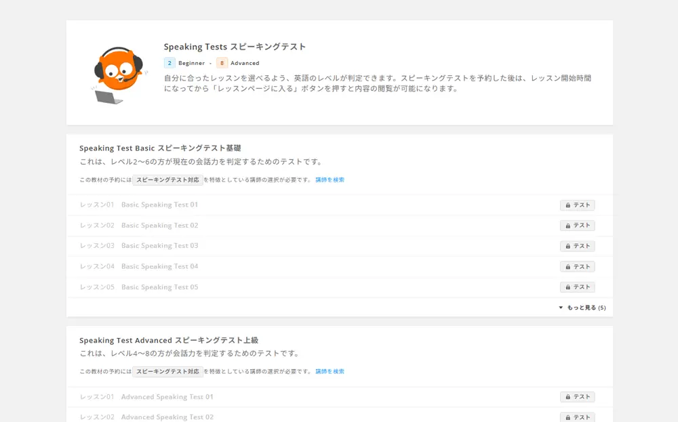Open 講師を検索 link under Speaking Test Basic
Image resolution: width=678 pixels, height=422 pixels.
(x=330, y=180)
